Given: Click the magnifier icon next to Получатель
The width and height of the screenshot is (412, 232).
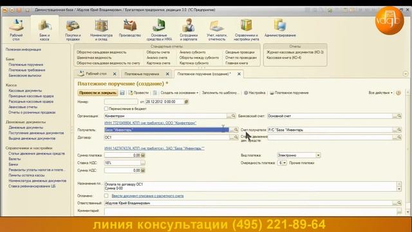Looking at the screenshot, I should (x=236, y=130).
